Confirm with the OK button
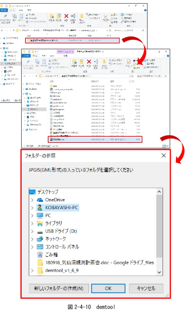The image size is (185, 318). (x=108, y=288)
